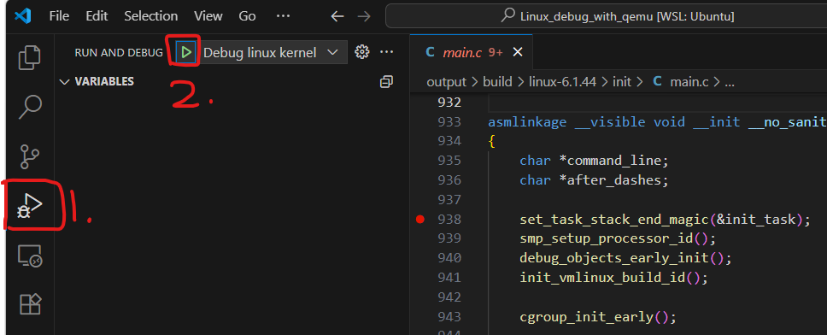Image resolution: width=827 pixels, height=335 pixels.
Task: Open the File menu
Action: pos(59,16)
